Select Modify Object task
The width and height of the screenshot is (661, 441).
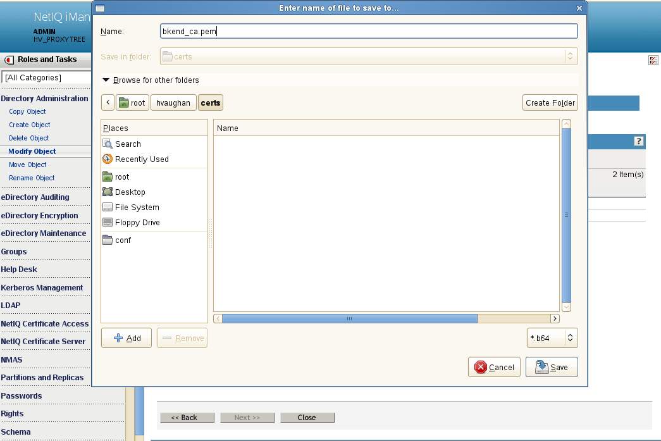[x=32, y=151]
